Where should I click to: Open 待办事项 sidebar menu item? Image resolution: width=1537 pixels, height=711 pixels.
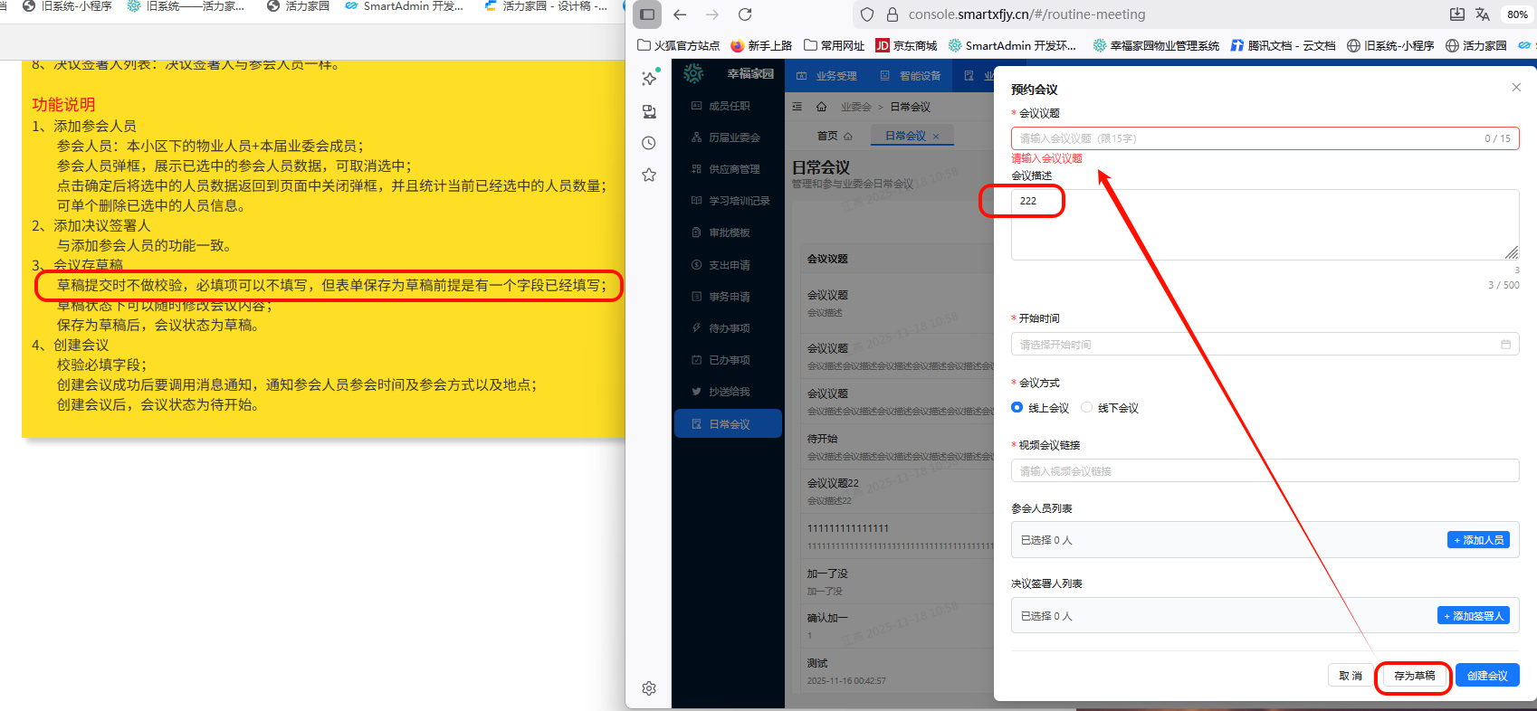(x=728, y=328)
